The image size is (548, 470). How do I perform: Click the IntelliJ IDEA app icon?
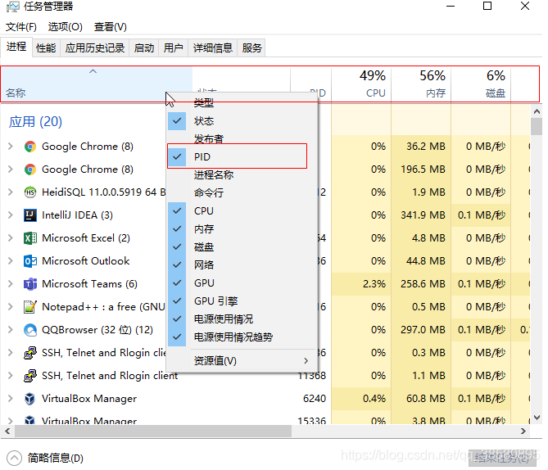30,215
